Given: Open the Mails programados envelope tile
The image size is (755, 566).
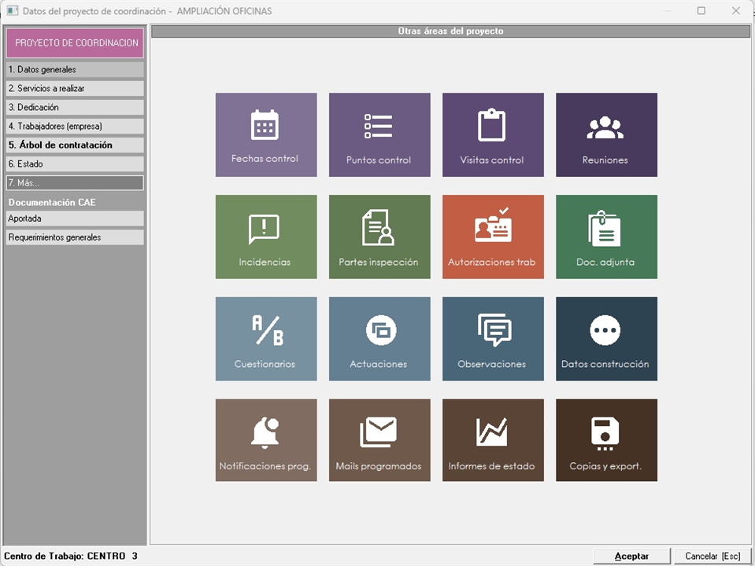Looking at the screenshot, I should pos(379,440).
